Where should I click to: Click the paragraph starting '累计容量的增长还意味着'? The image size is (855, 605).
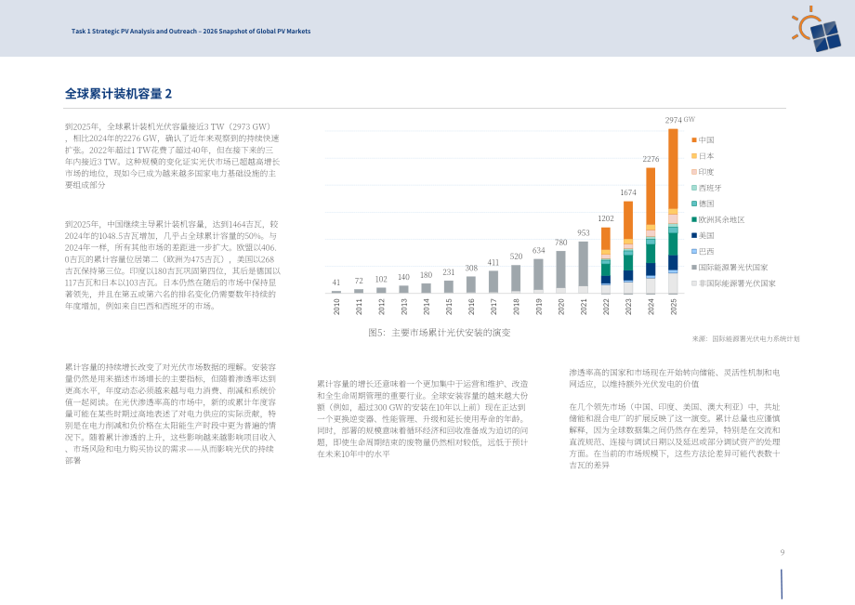(423, 418)
